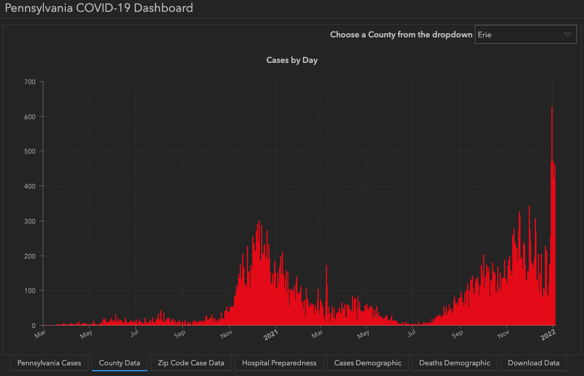Viewport: 584px width, 376px height.
Task: Open the Zip Code Case Data tab
Action: coord(191,363)
